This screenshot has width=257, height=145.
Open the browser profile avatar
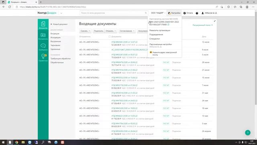pyautogui.click(x=247, y=7)
